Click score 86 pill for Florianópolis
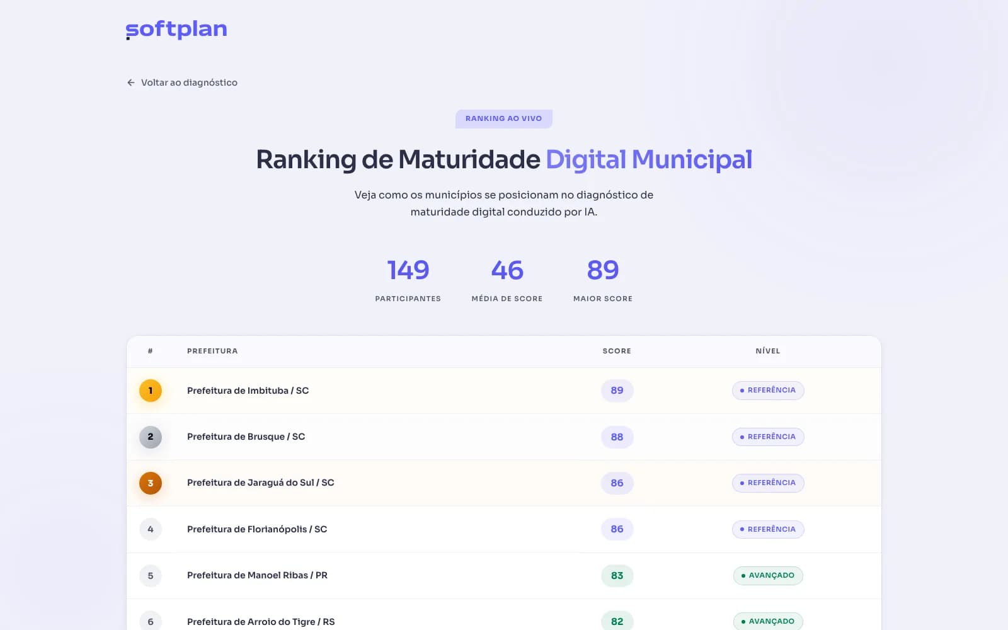This screenshot has width=1008, height=630. (x=617, y=529)
